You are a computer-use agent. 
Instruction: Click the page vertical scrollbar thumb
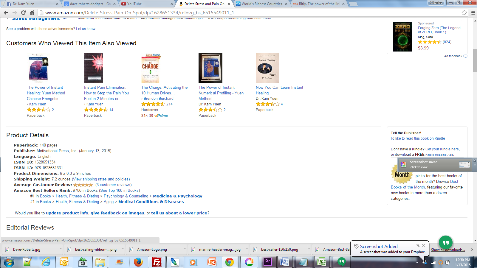pos(475,60)
